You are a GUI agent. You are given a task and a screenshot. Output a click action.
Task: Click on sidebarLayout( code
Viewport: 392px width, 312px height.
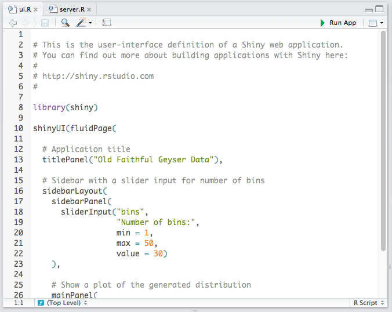click(74, 191)
